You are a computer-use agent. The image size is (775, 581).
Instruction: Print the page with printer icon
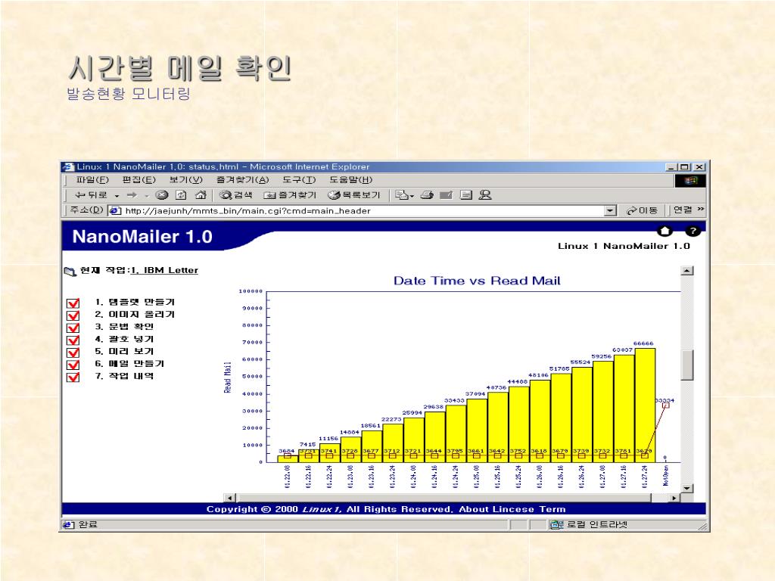click(427, 195)
